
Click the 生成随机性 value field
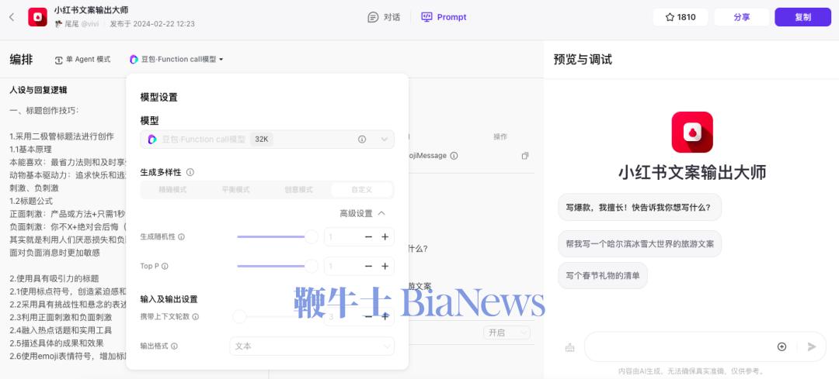point(343,236)
